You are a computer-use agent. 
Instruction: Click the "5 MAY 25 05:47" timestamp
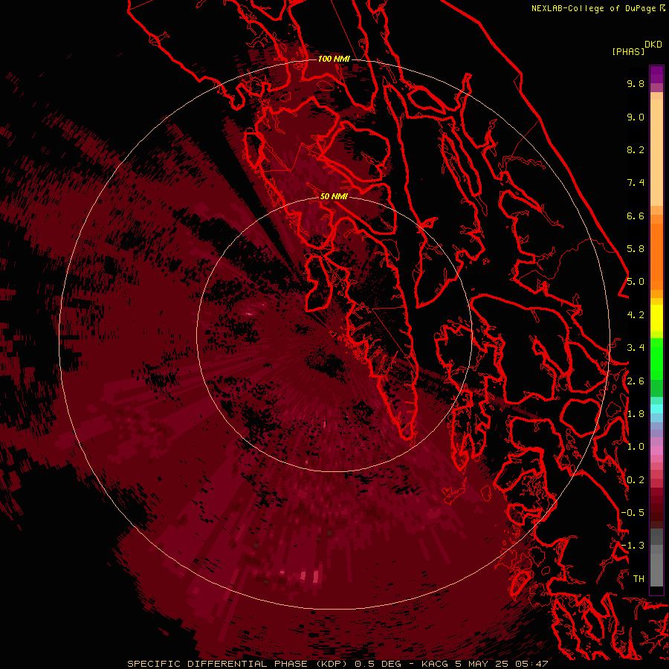point(501,664)
